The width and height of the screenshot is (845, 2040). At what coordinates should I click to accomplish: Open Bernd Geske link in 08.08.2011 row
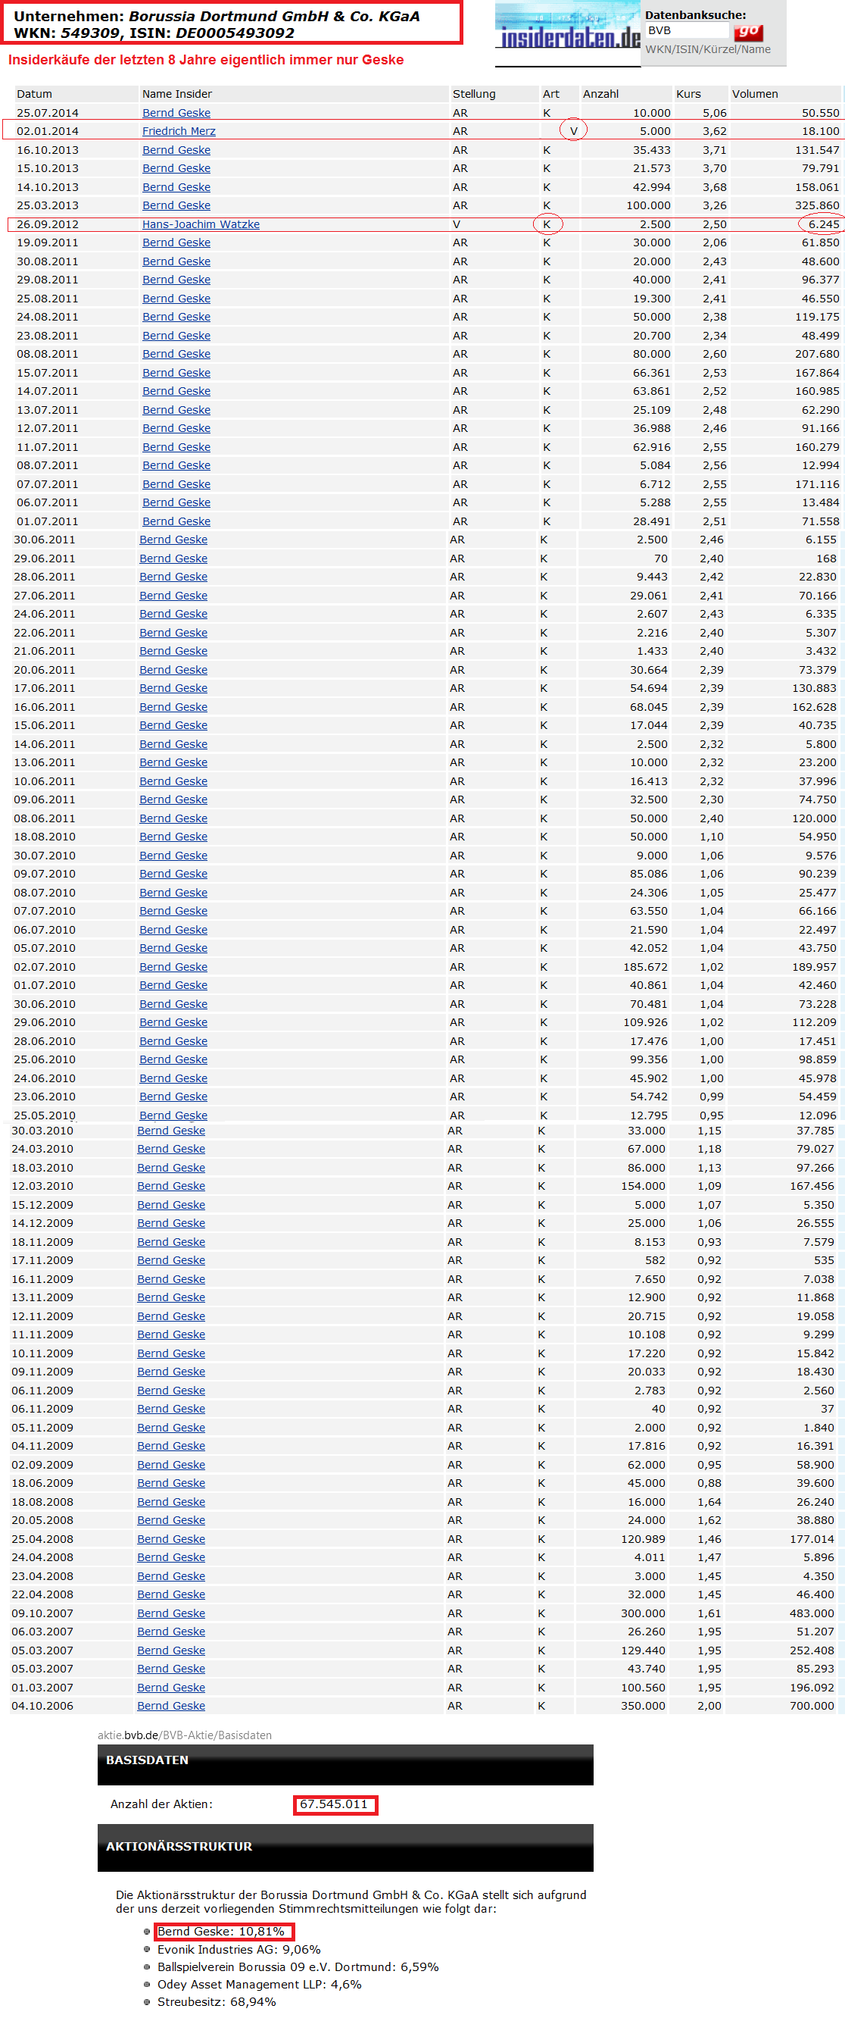(x=176, y=354)
